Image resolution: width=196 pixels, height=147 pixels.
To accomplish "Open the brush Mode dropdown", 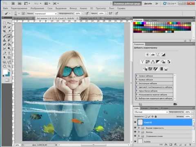I will [46, 13].
